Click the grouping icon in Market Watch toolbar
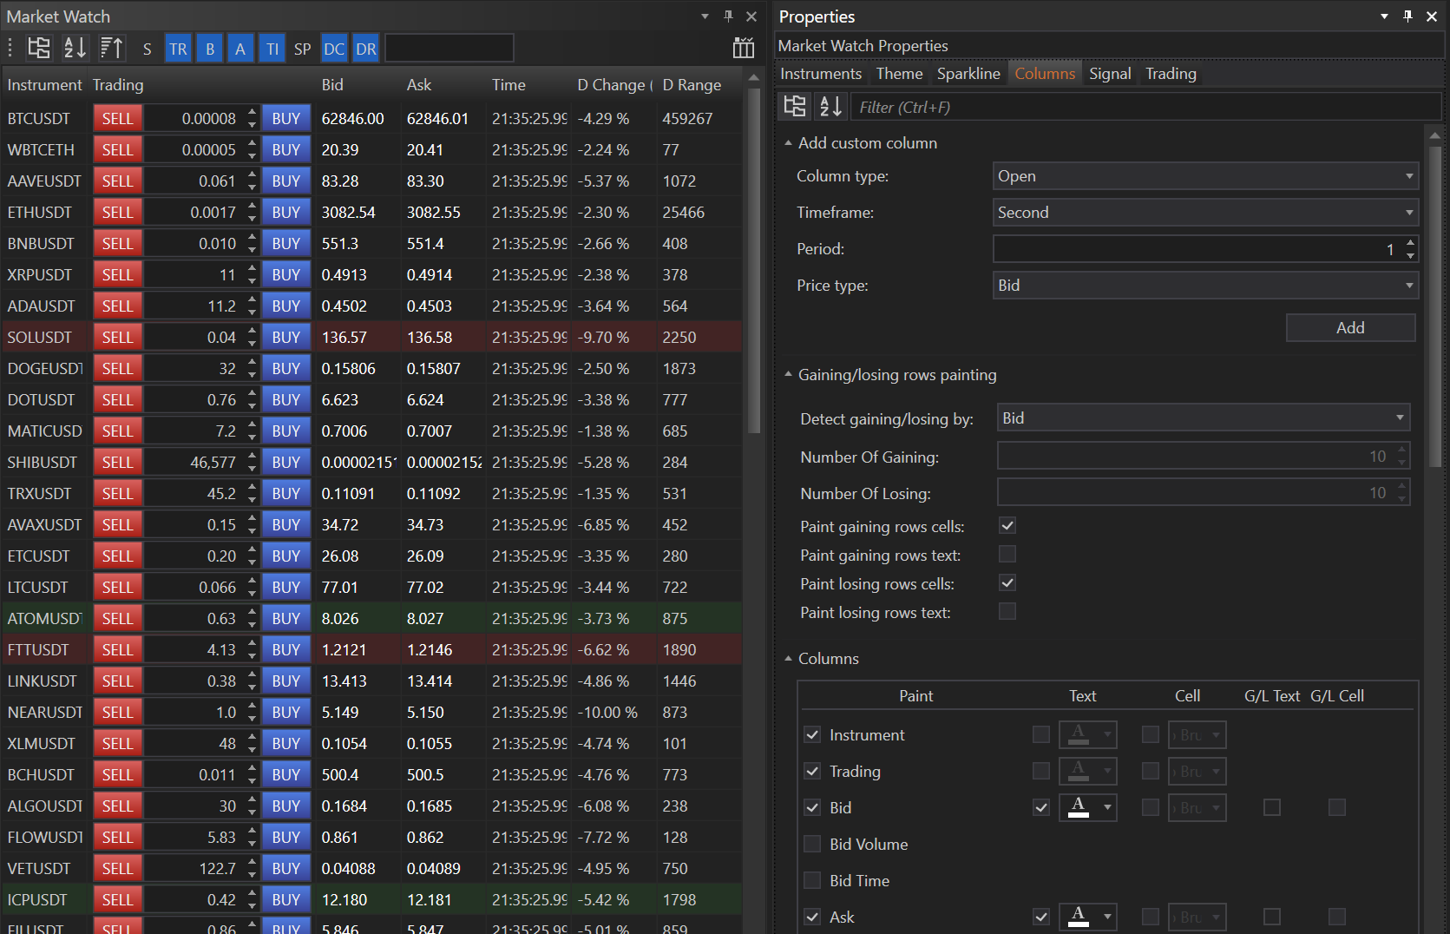1450x934 pixels. point(39,49)
